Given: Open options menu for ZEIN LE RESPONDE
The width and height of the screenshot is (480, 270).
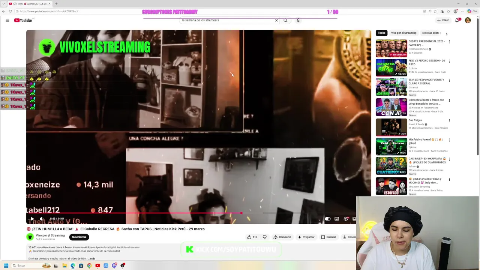Looking at the screenshot, I should 450,80.
